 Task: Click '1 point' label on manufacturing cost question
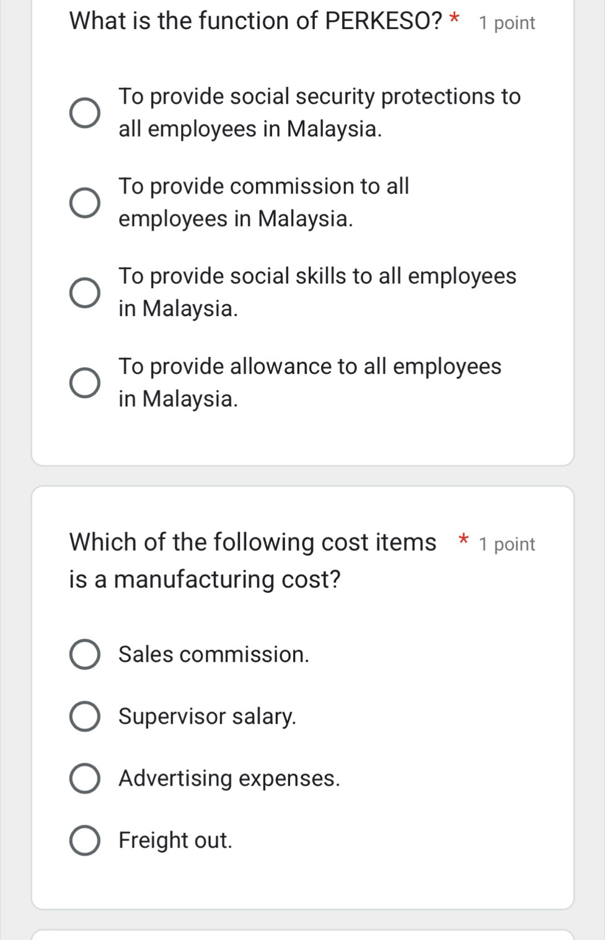coord(506,544)
